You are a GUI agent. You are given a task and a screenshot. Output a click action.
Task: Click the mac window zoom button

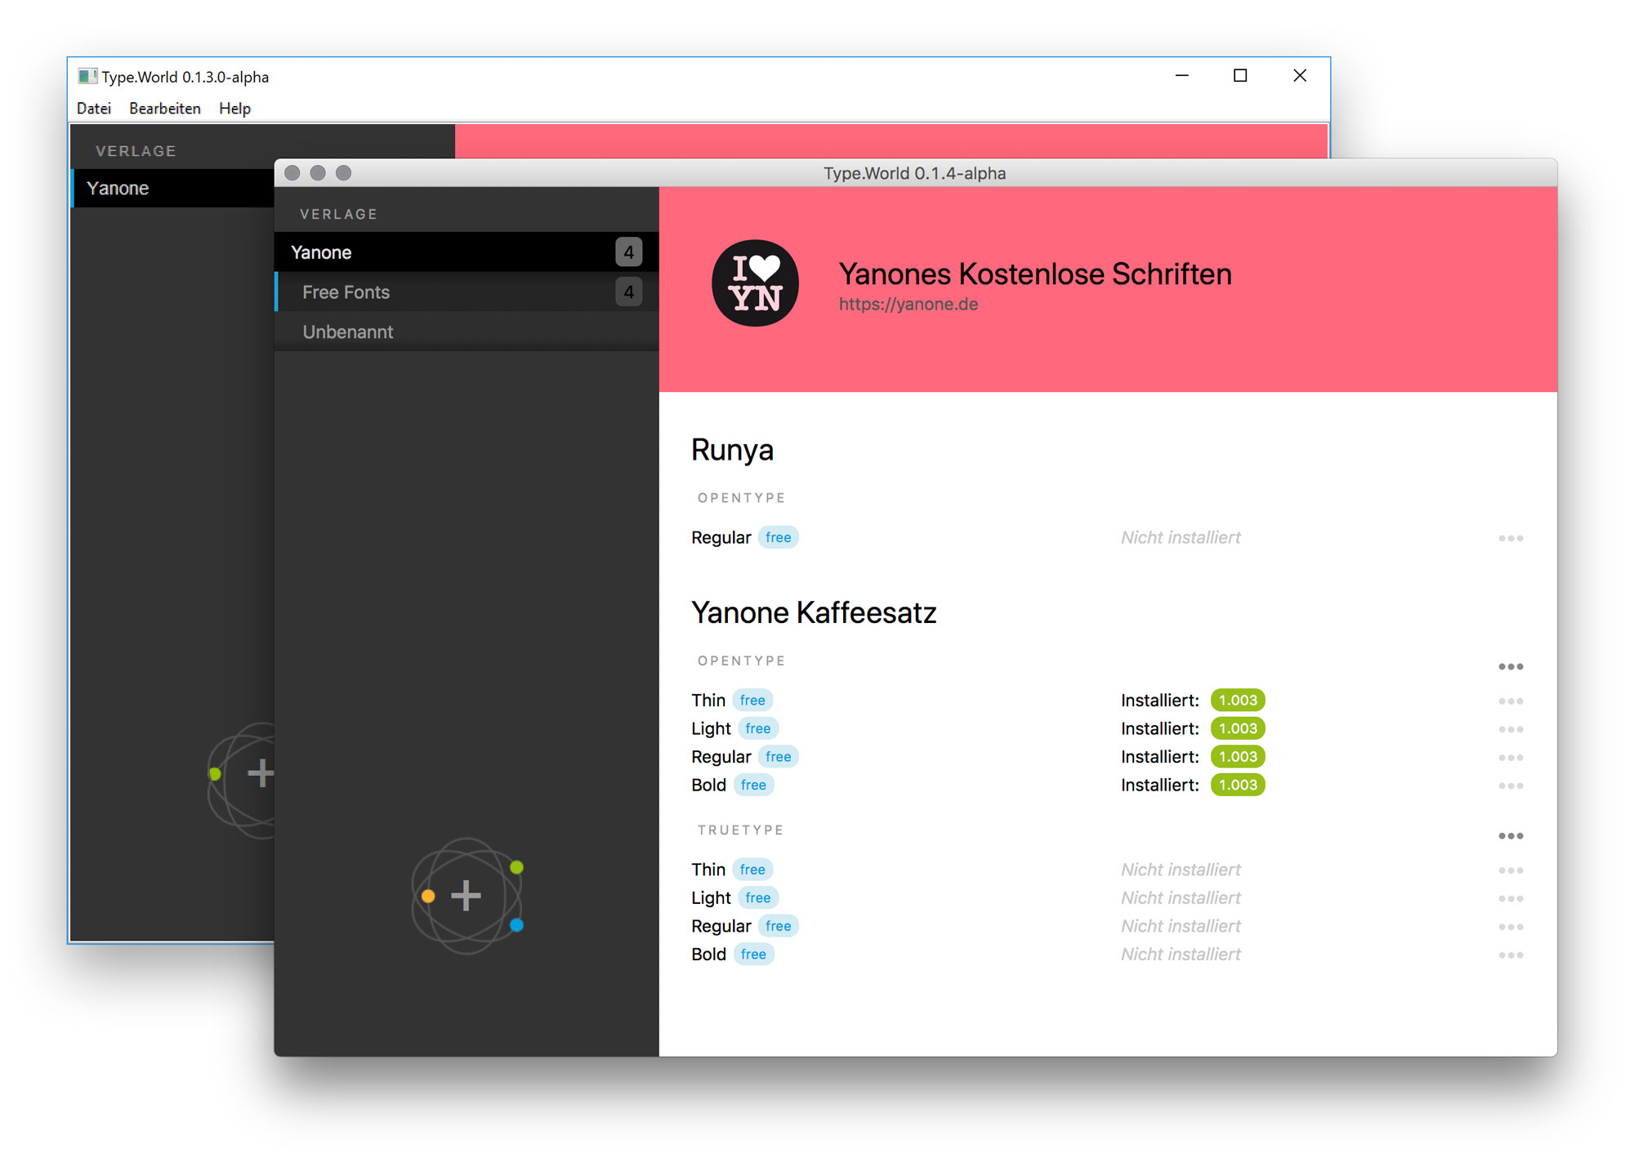(344, 173)
